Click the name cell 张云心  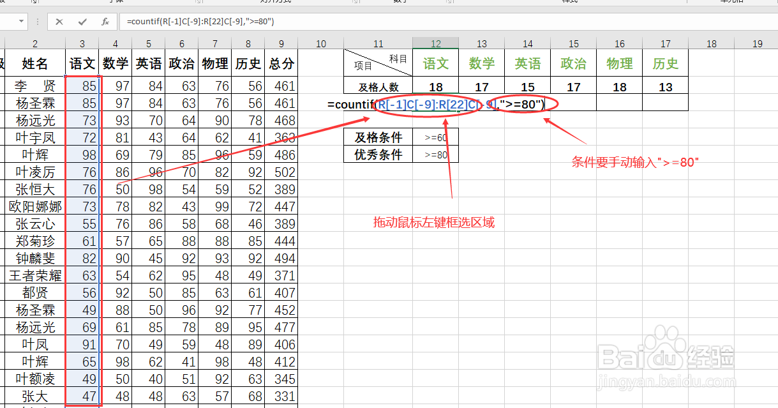35,223
